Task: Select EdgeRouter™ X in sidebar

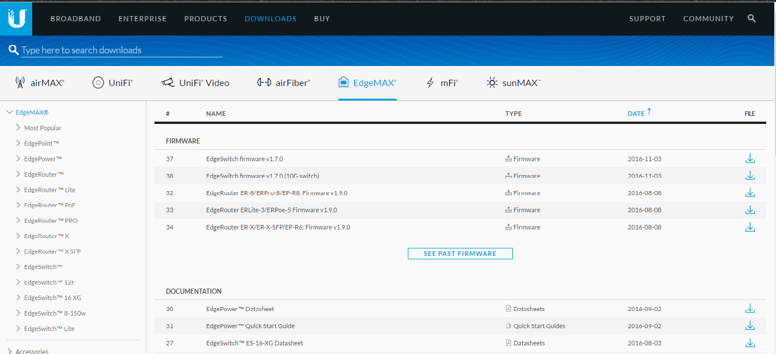Action: coord(47,236)
